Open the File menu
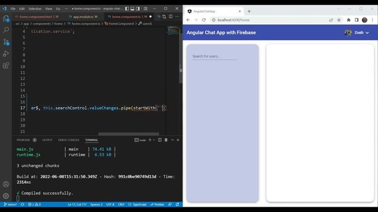The image size is (378, 212). click(13, 9)
